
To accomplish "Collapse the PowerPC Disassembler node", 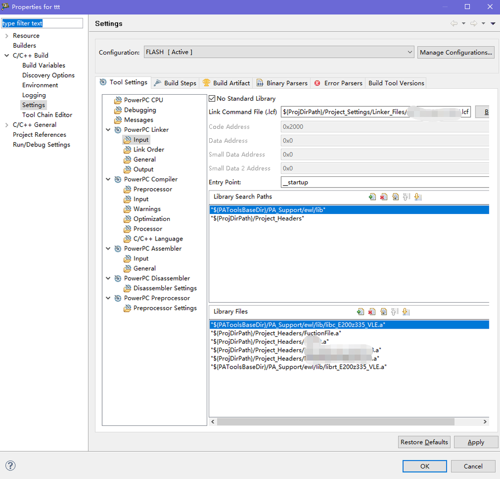I will tap(108, 278).
